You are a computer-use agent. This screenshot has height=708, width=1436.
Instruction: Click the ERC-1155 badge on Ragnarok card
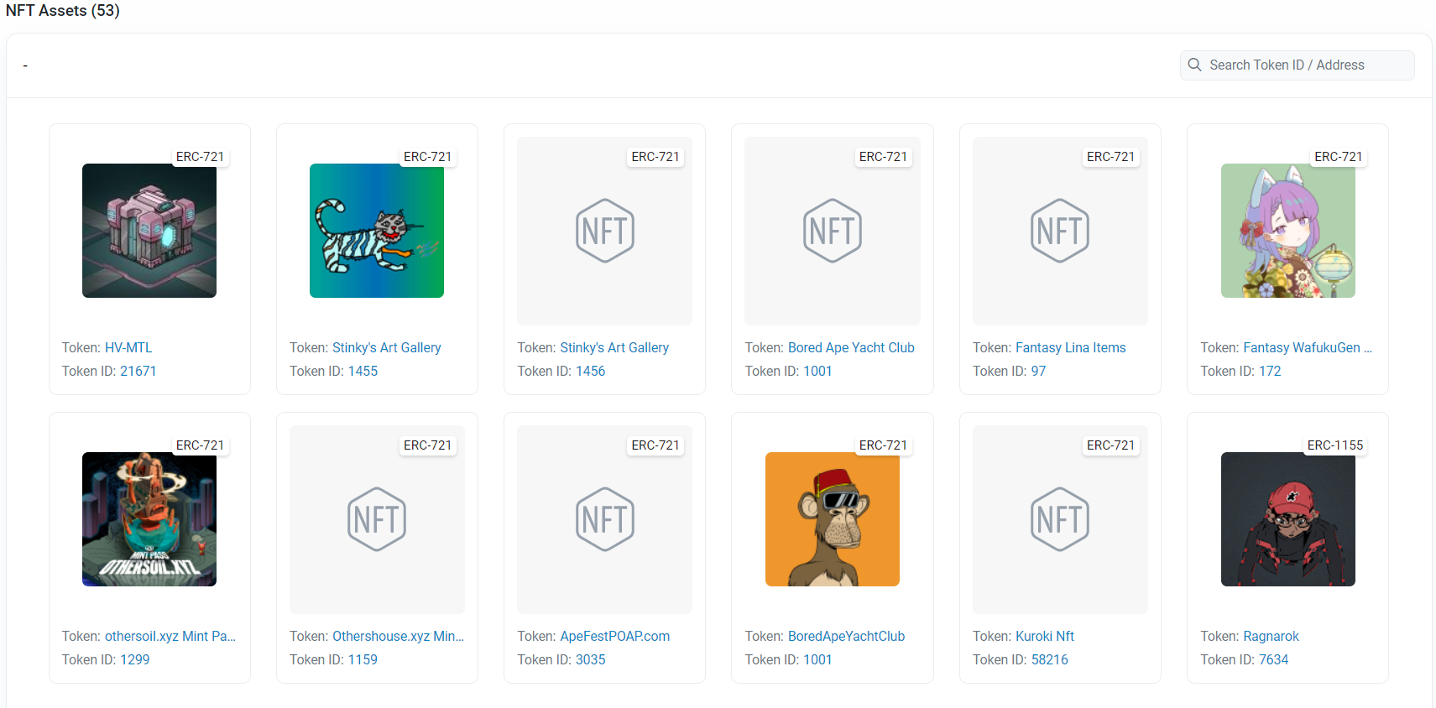[1335, 445]
